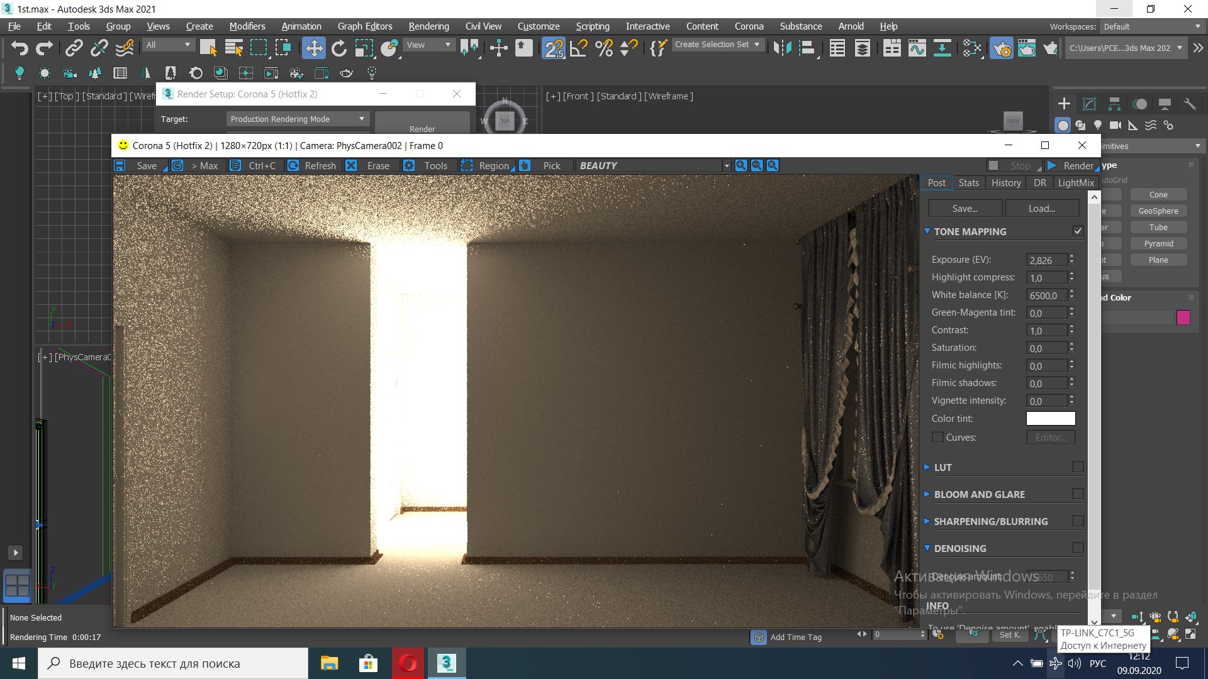The height and width of the screenshot is (679, 1208).
Task: Click the Exposure (EV) value field
Action: coord(1047,260)
